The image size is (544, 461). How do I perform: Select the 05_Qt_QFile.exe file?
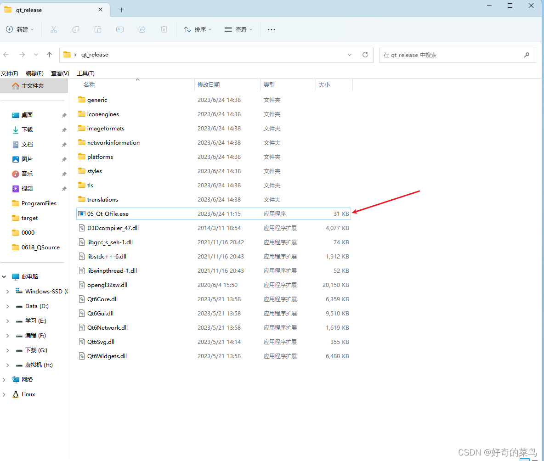[x=108, y=214]
